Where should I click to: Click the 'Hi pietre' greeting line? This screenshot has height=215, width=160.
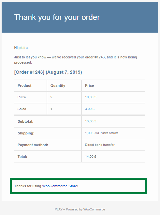click(22, 48)
